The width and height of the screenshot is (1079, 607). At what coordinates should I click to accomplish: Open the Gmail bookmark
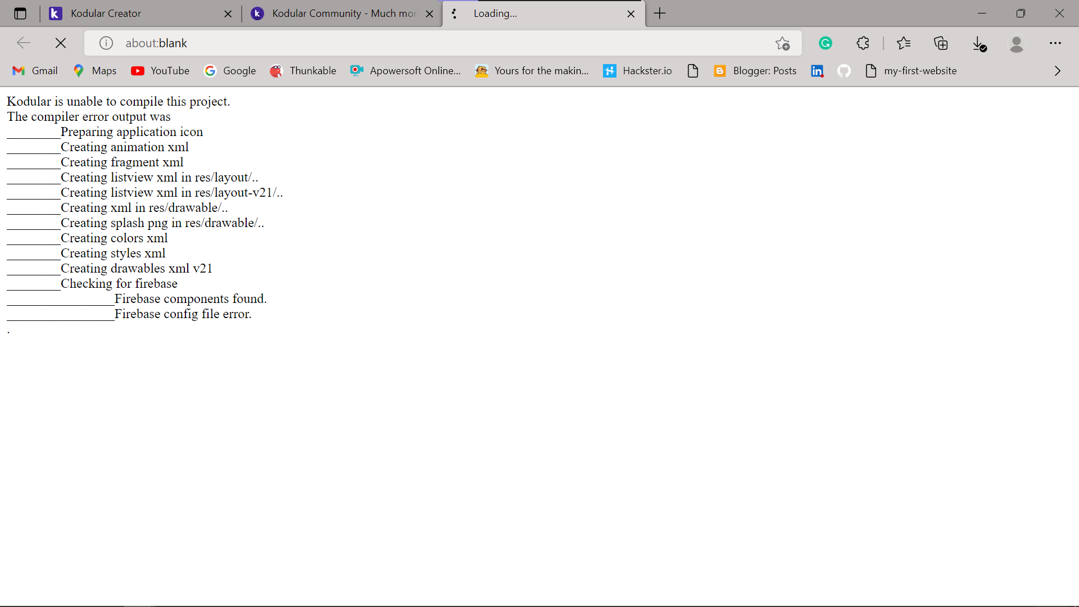pyautogui.click(x=34, y=71)
